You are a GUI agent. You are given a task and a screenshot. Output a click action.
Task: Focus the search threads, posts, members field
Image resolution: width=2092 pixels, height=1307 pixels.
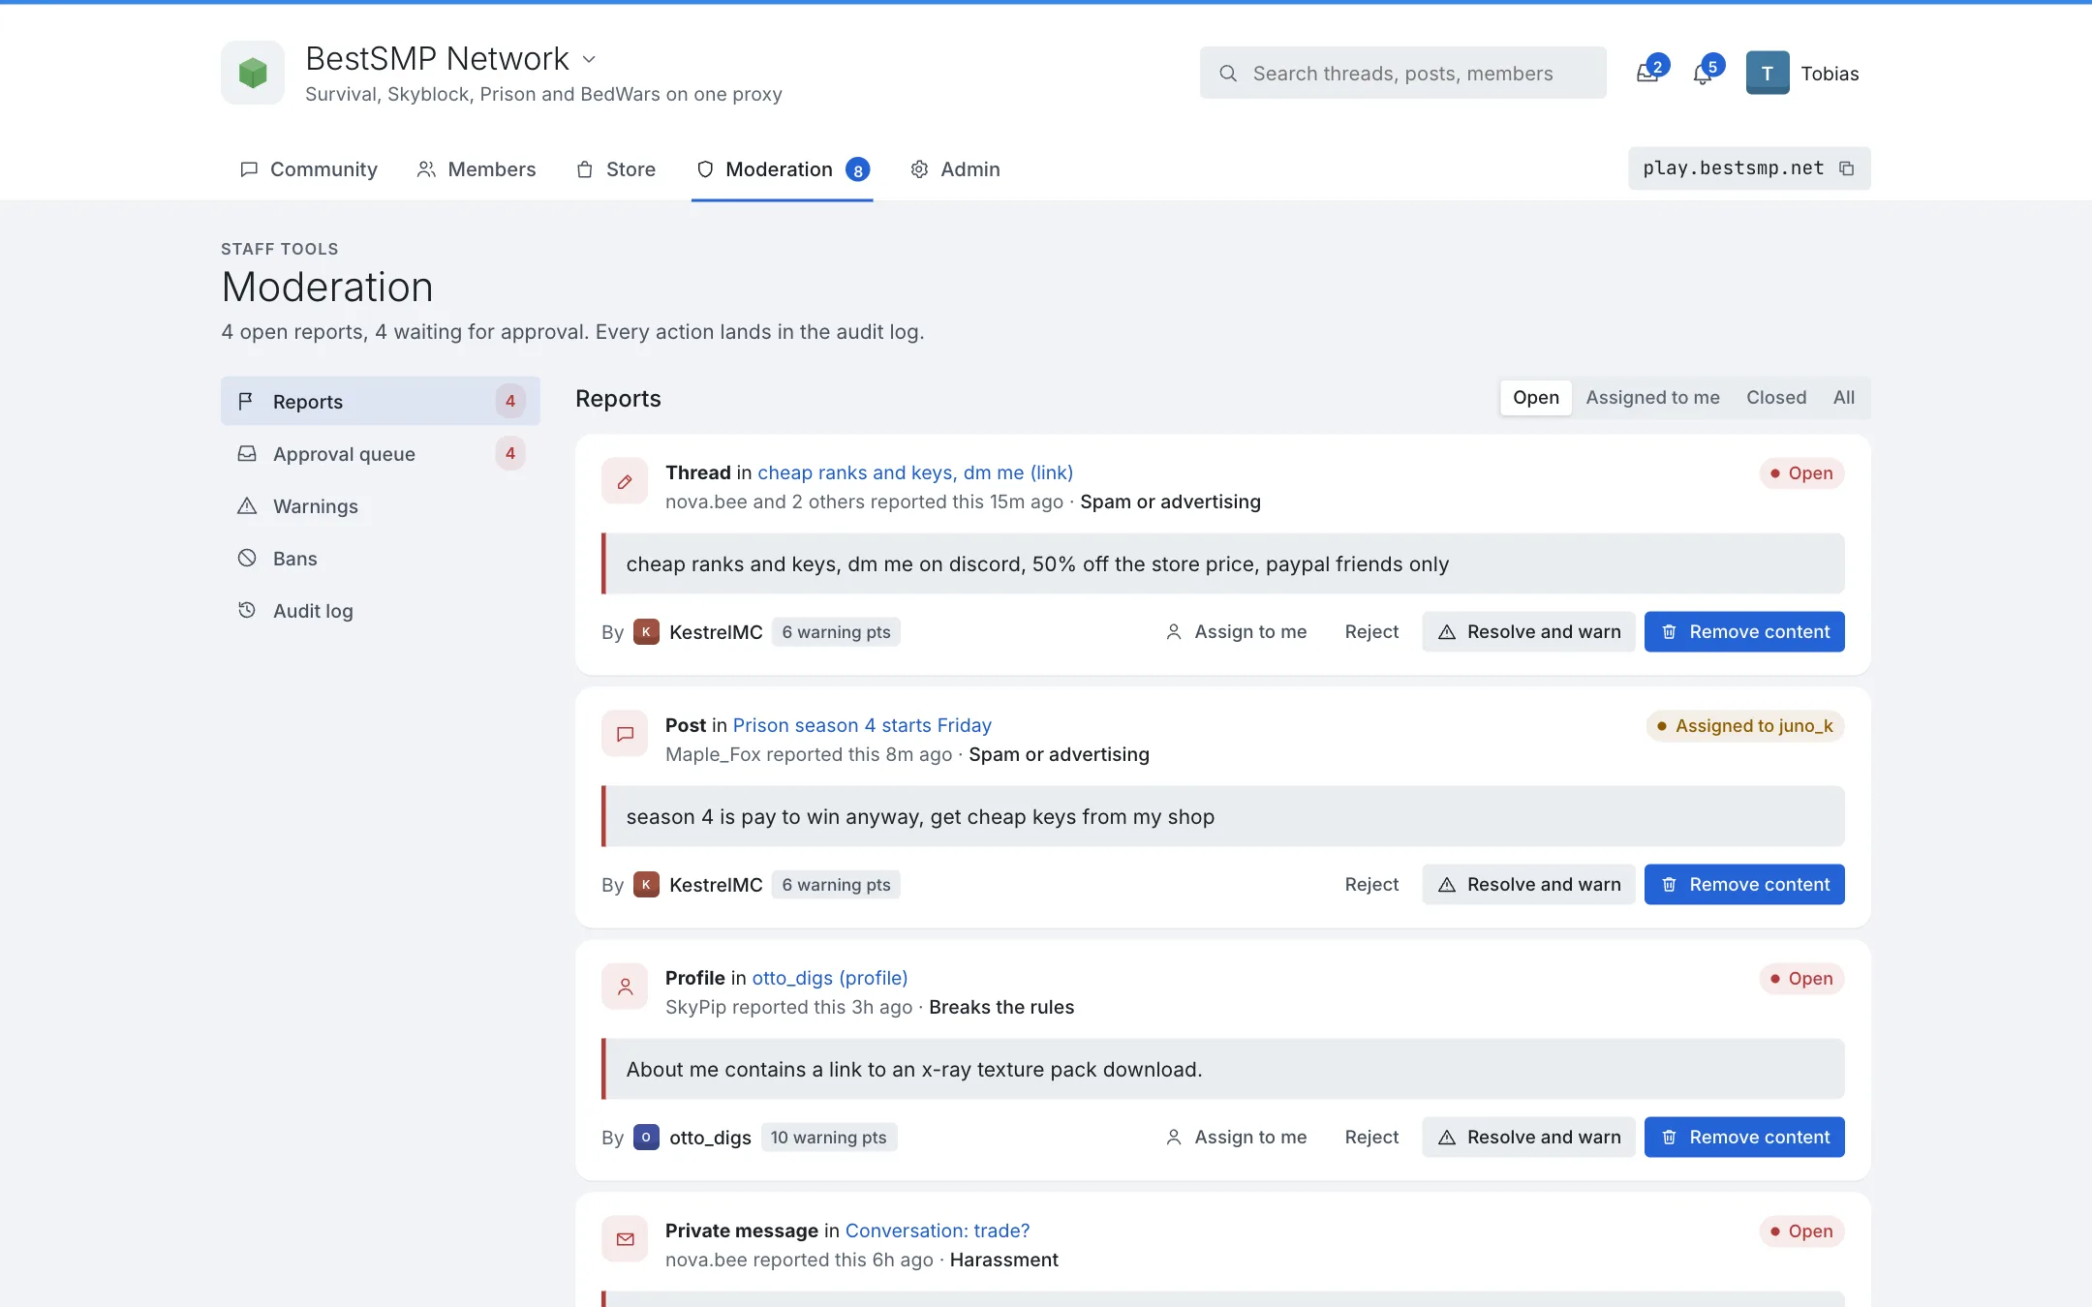(1402, 73)
